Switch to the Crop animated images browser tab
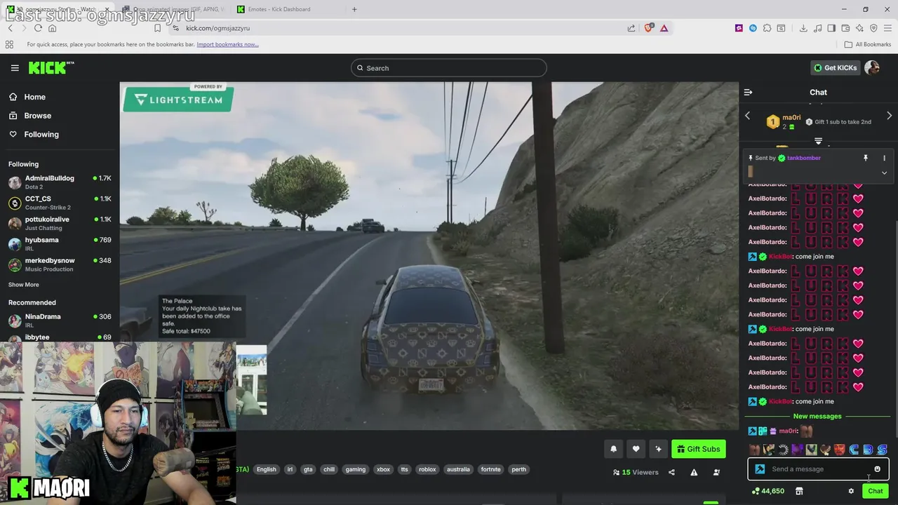The image size is (898, 505). click(174, 9)
